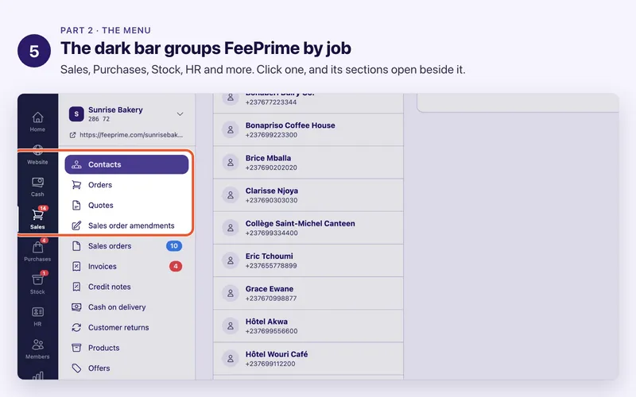Screen dimensions: 636x397
Task: Open the Invoices menu item
Action: pyautogui.click(x=126, y=266)
